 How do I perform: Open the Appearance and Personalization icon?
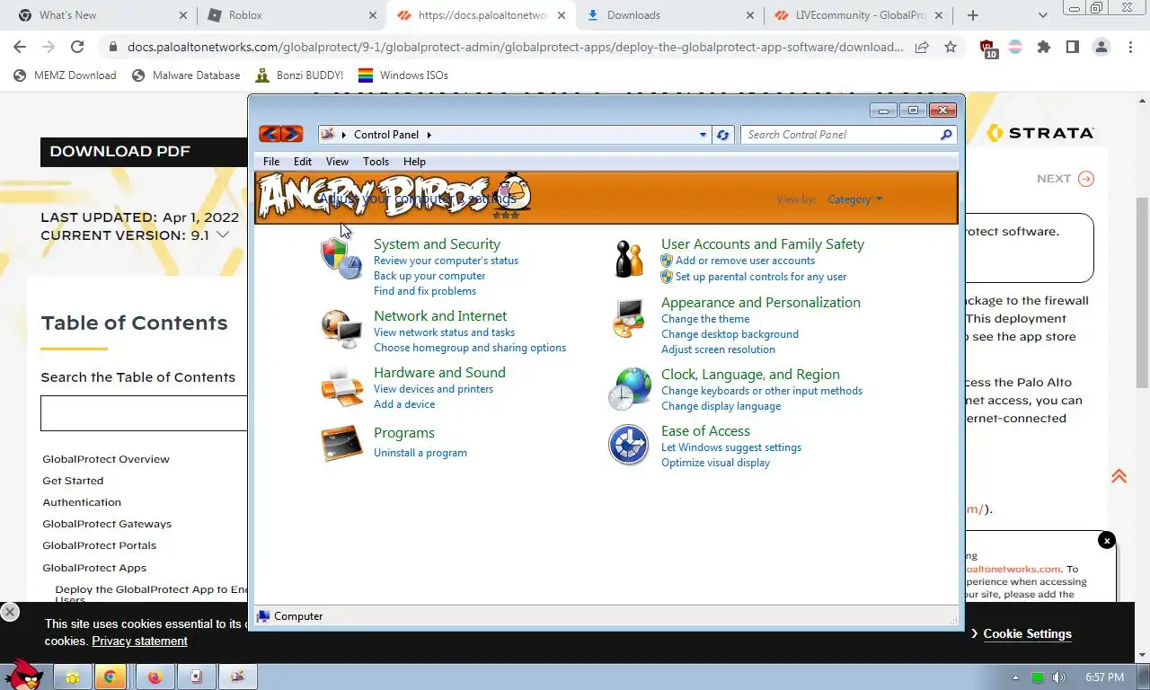629,318
